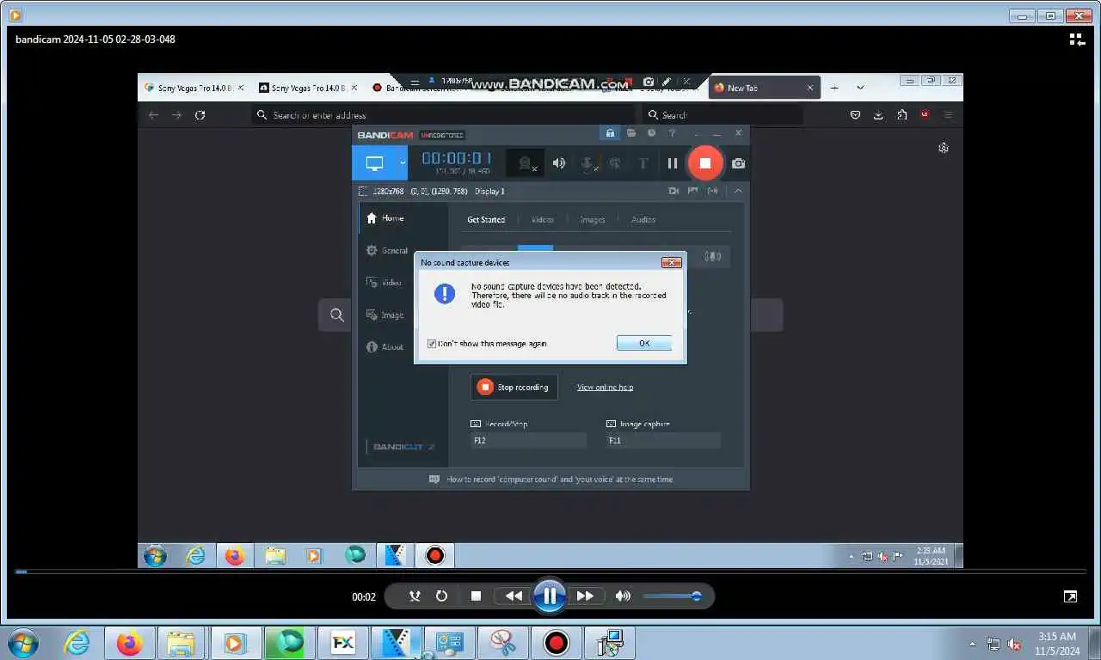Rewind the media player video
The width and height of the screenshot is (1101, 660).
click(x=514, y=596)
